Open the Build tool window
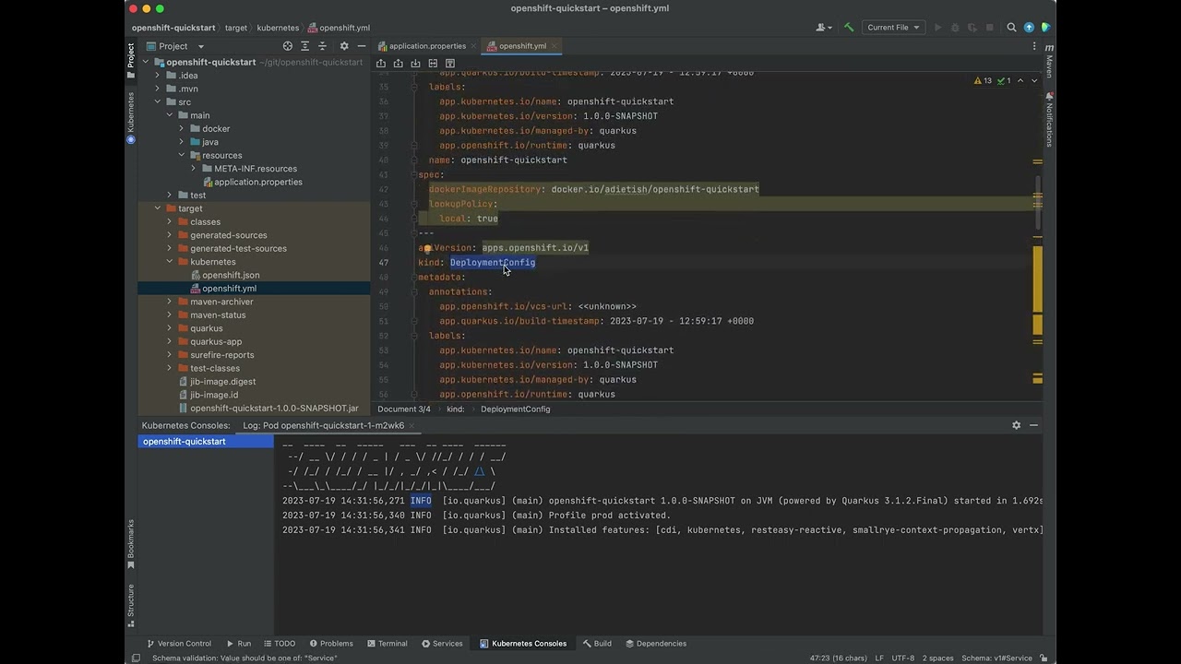The image size is (1181, 664). coord(596,644)
